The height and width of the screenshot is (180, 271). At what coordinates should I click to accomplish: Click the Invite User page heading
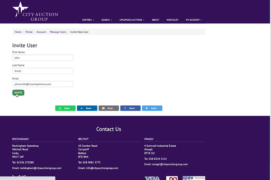pyautogui.click(x=24, y=45)
